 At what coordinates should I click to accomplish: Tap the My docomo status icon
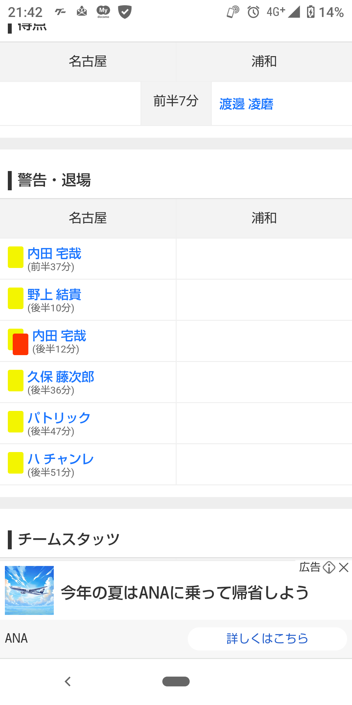click(103, 12)
